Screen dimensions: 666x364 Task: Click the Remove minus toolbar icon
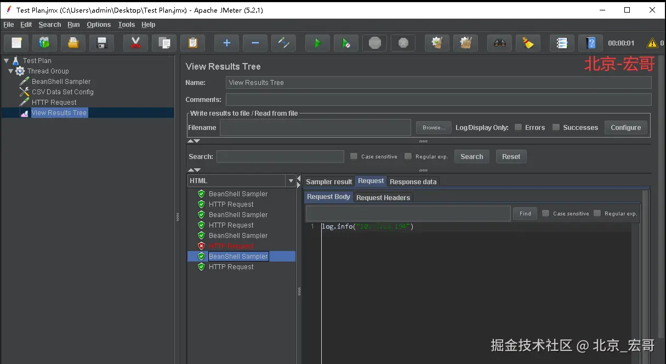255,43
